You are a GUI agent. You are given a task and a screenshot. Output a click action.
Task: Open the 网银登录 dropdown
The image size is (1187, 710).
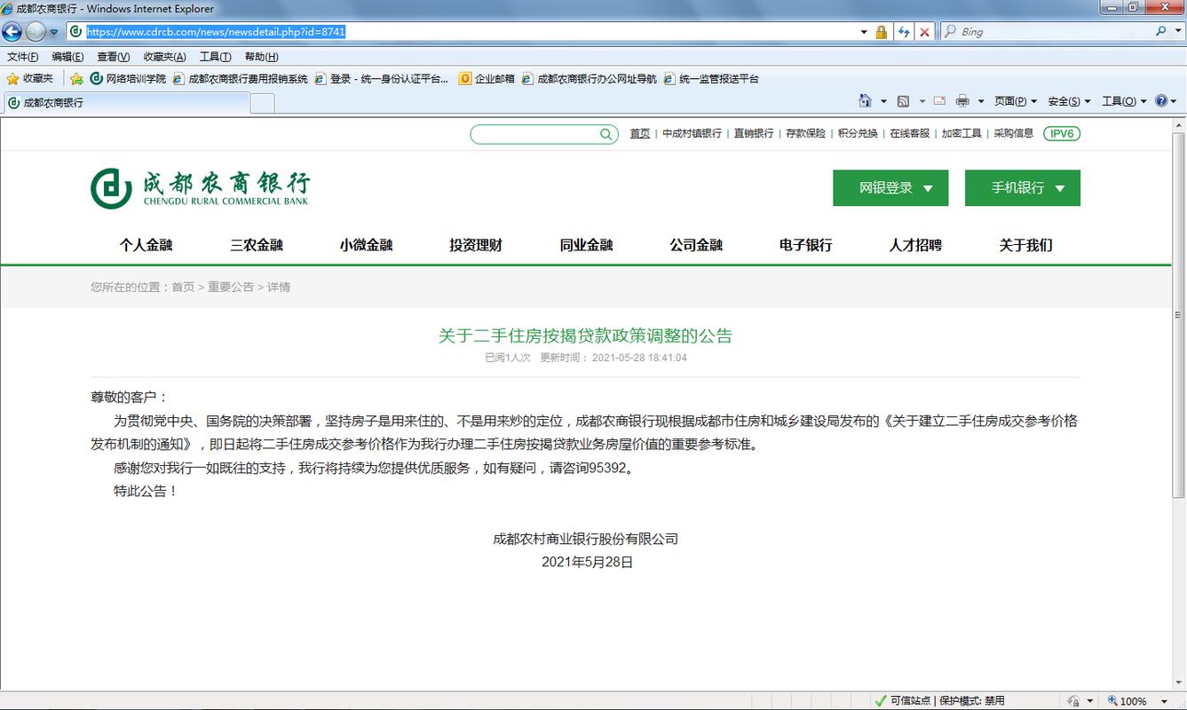[890, 187]
